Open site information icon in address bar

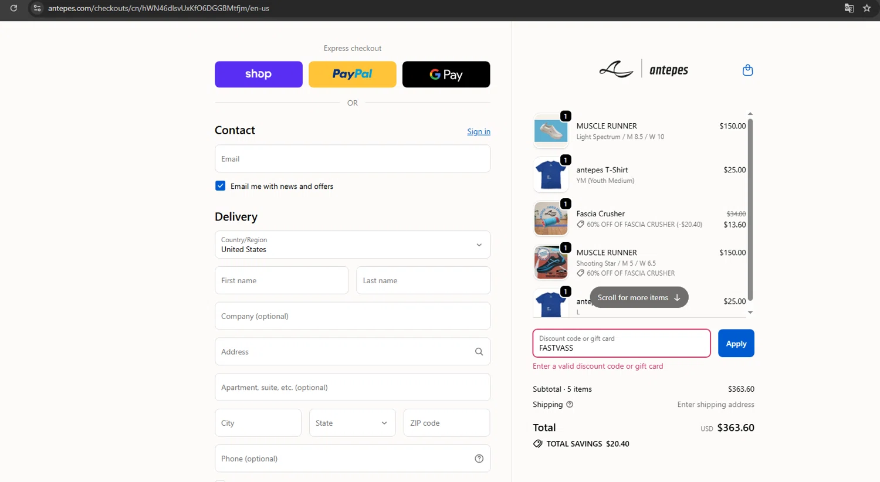[x=37, y=8]
